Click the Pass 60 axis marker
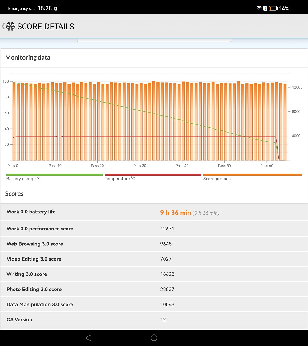Image resolution: width=308 pixels, height=346 pixels. 267,166
